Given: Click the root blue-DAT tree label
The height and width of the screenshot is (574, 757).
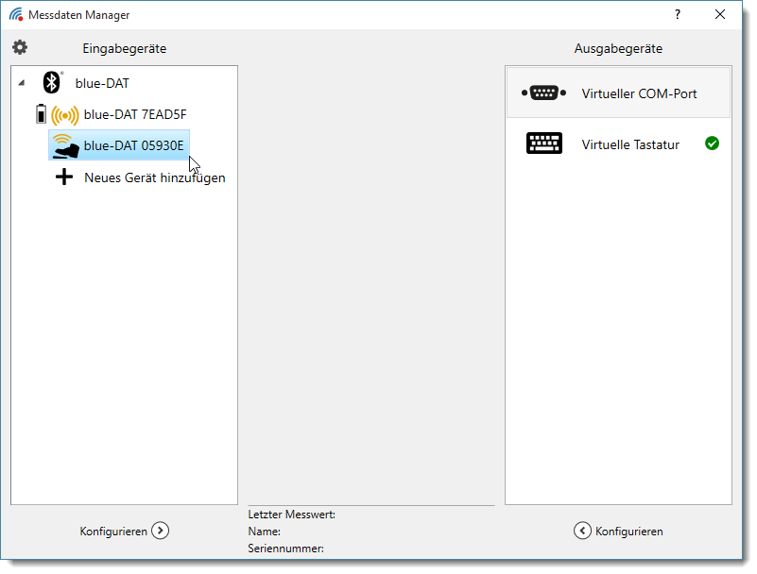Looking at the screenshot, I should (102, 83).
